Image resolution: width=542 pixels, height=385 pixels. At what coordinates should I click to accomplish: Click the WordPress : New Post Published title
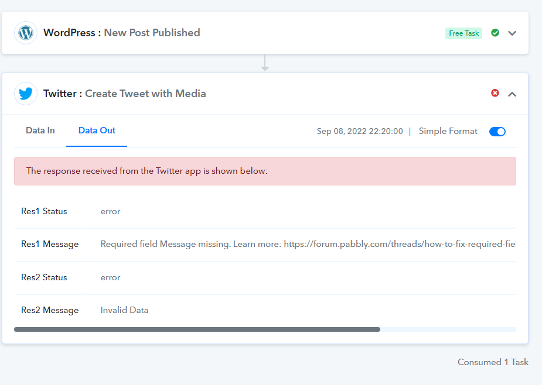(x=122, y=33)
